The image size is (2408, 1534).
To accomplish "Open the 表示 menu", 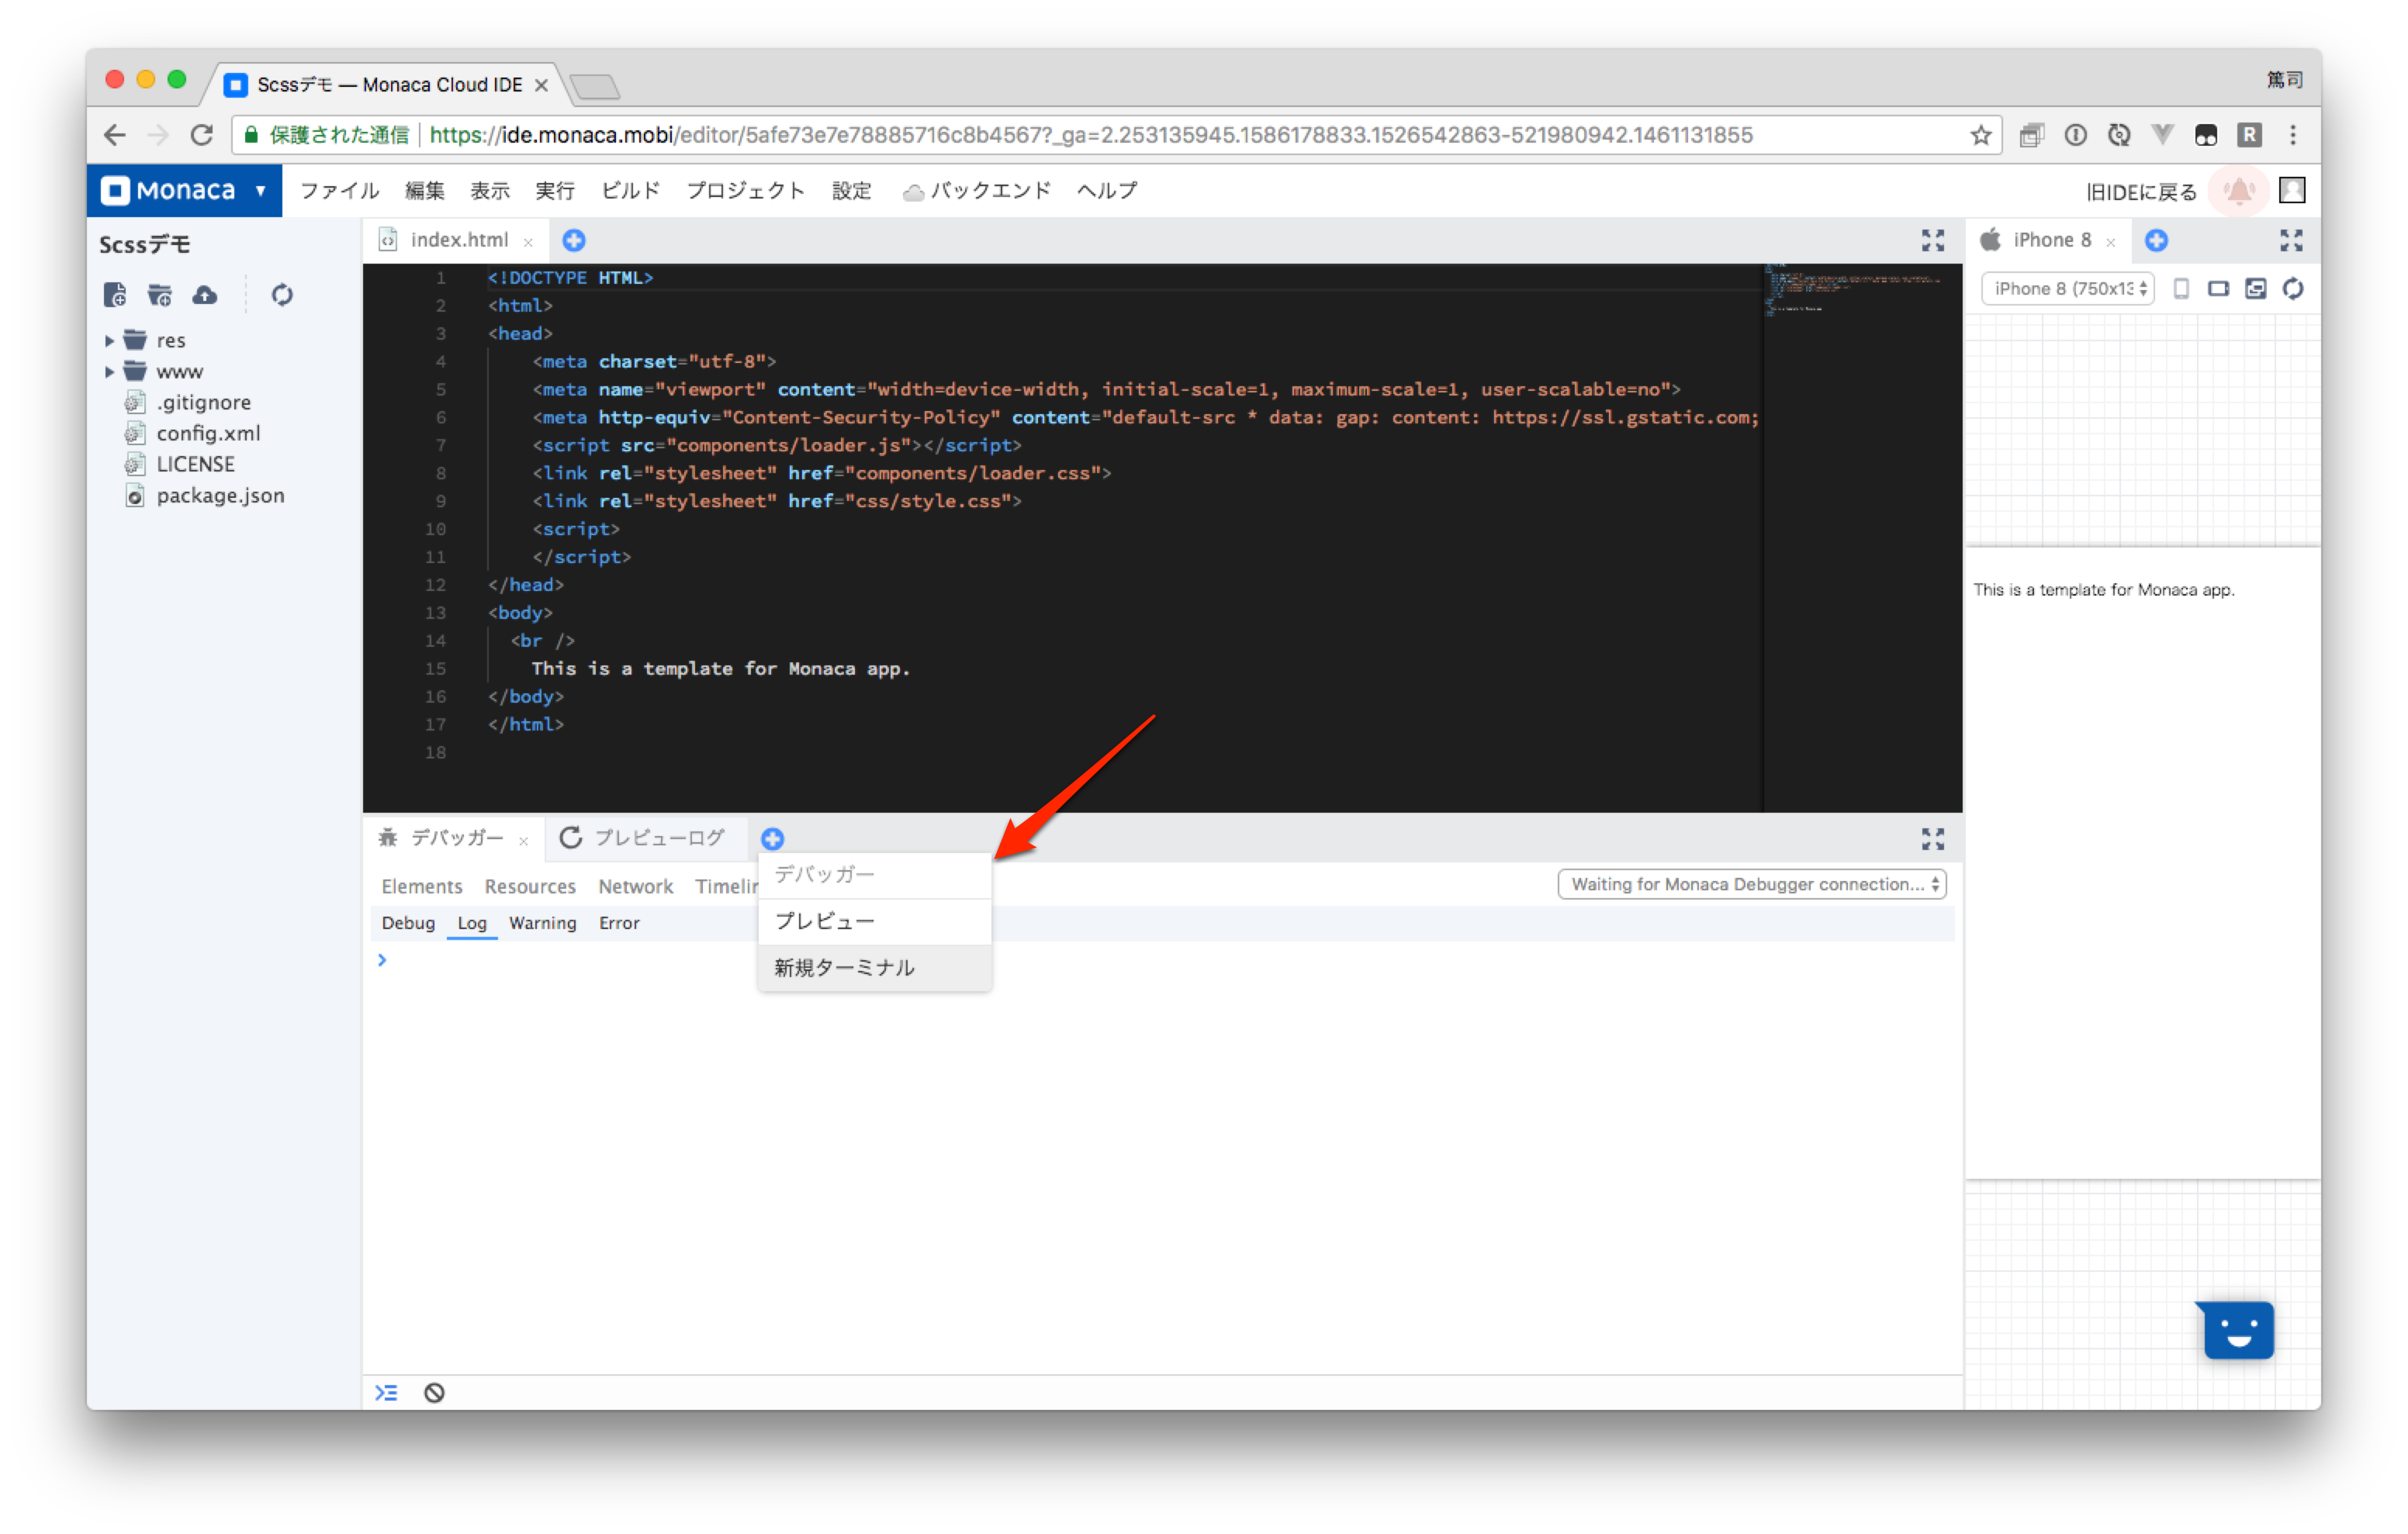I will pyautogui.click(x=490, y=190).
